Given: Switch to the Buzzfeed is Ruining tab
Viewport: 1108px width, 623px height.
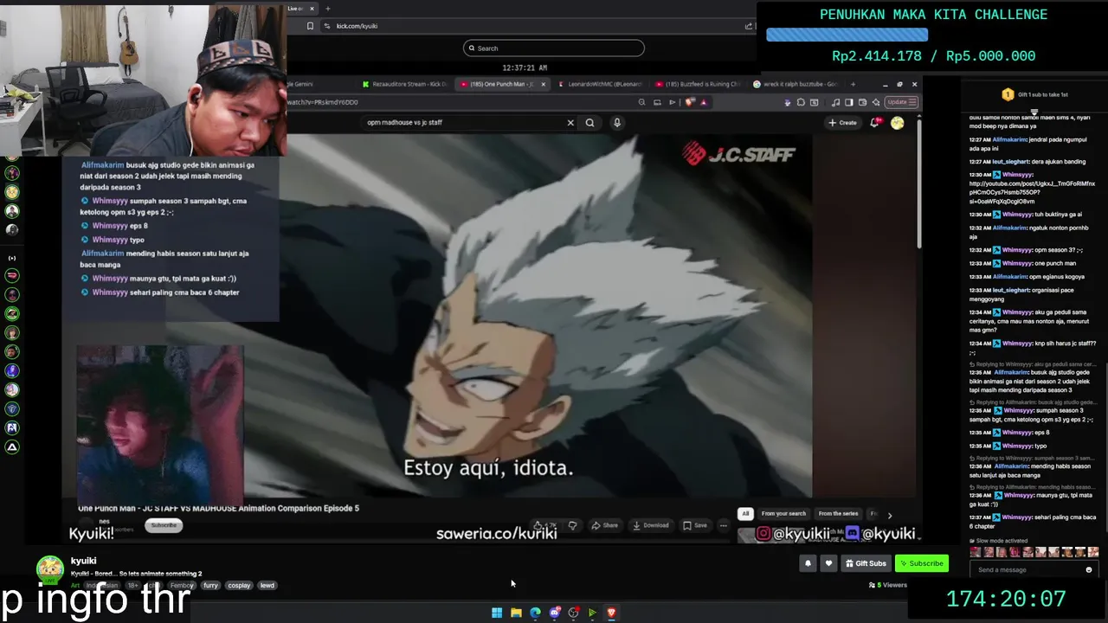Looking at the screenshot, I should coord(698,84).
